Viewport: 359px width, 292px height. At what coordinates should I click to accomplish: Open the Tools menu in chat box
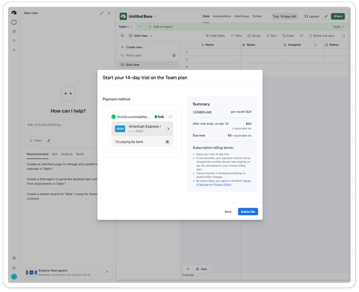coord(36,140)
